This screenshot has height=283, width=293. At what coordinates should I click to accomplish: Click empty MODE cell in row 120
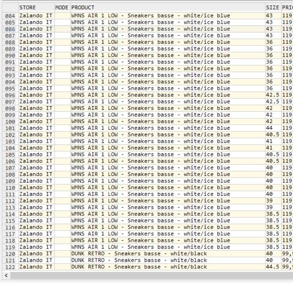tap(62, 254)
